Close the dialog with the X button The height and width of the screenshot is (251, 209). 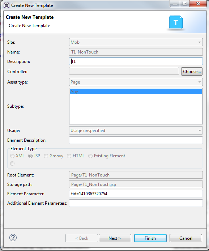click(x=198, y=4)
